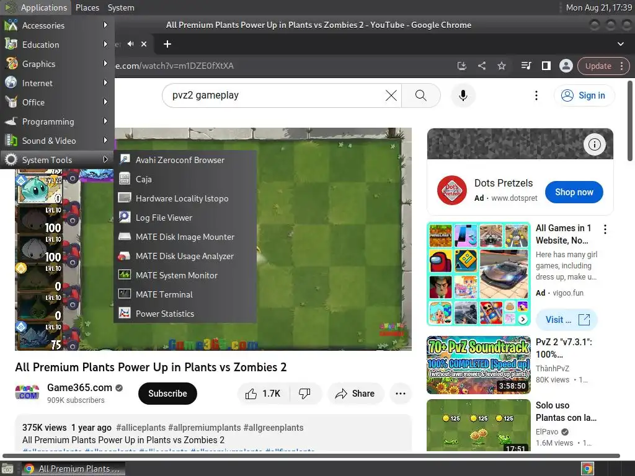This screenshot has height=476, width=635.
Task: Click the Accessories category icon
Action: tap(11, 25)
